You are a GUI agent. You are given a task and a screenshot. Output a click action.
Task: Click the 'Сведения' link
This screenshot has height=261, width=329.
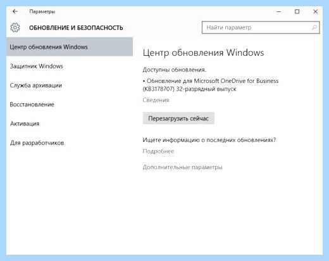click(x=156, y=100)
